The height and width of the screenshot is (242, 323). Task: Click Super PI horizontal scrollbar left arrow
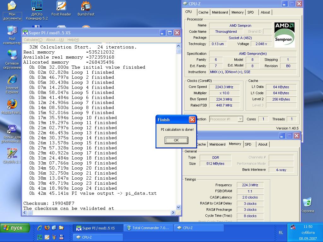tap(25, 213)
